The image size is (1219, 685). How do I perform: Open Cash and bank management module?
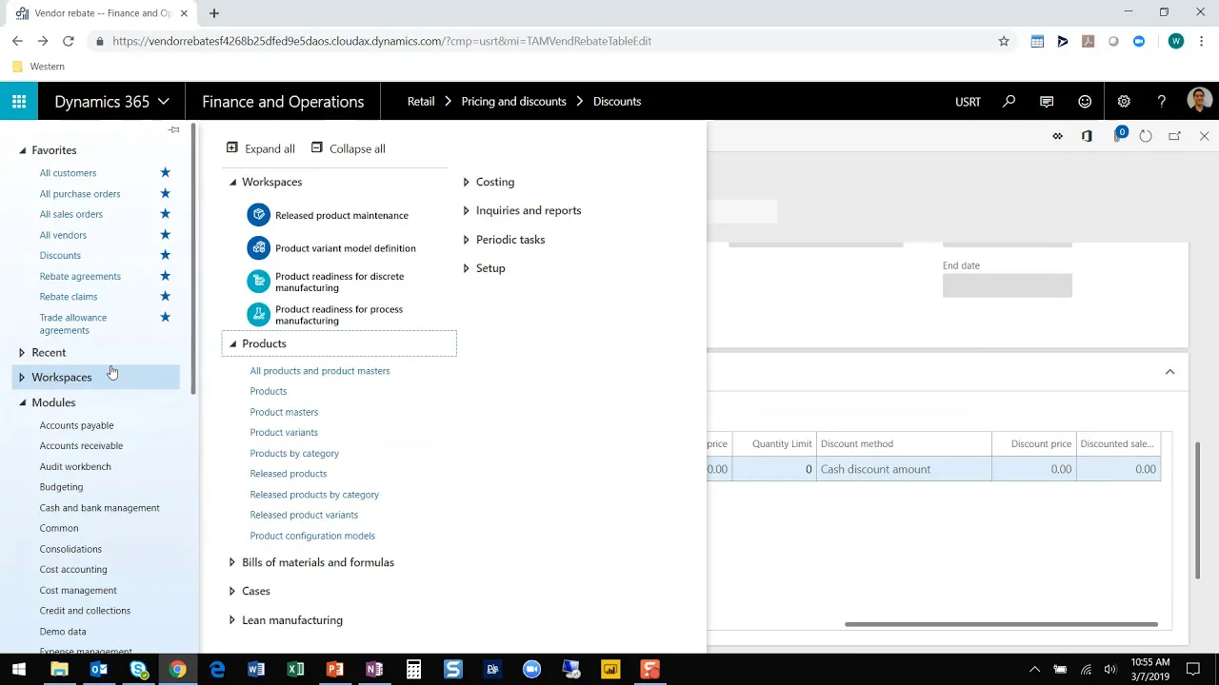coord(99,508)
